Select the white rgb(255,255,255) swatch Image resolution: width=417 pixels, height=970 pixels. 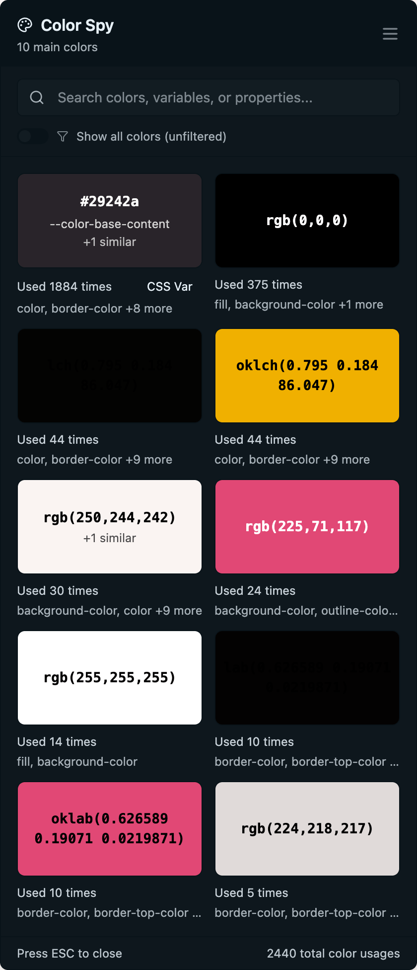point(109,677)
